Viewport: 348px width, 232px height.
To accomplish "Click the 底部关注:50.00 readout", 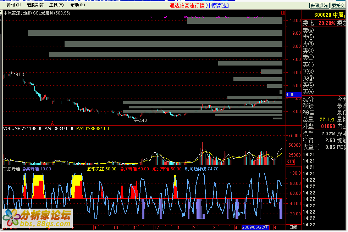I will click(102, 169).
